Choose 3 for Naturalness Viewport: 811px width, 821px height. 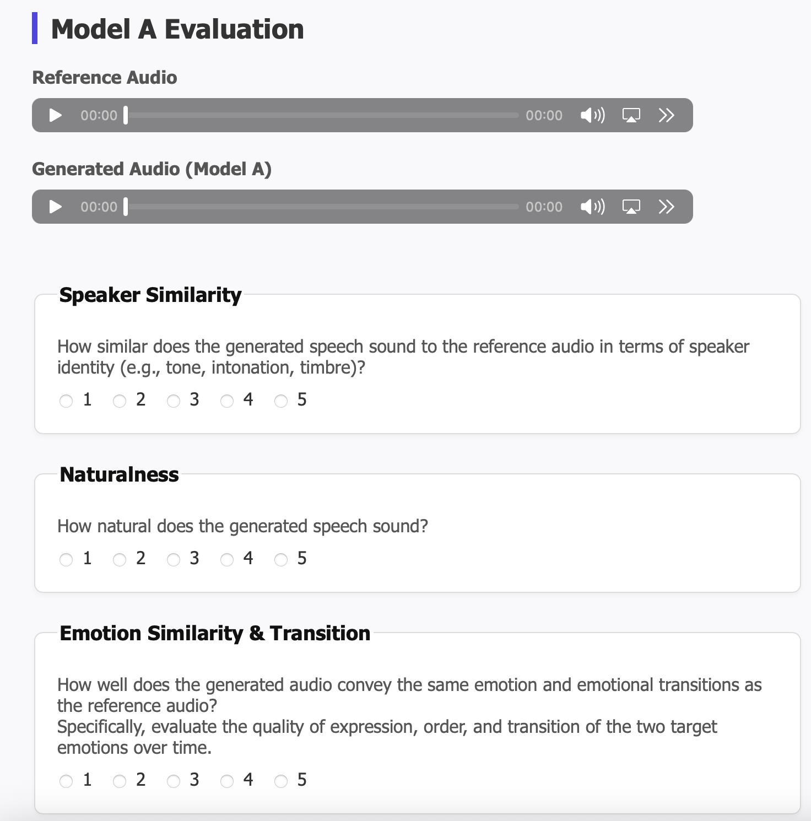pyautogui.click(x=174, y=560)
